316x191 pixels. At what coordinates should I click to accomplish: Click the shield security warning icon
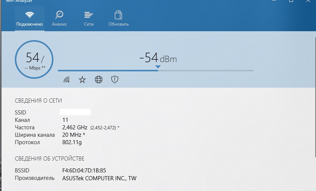(115, 80)
